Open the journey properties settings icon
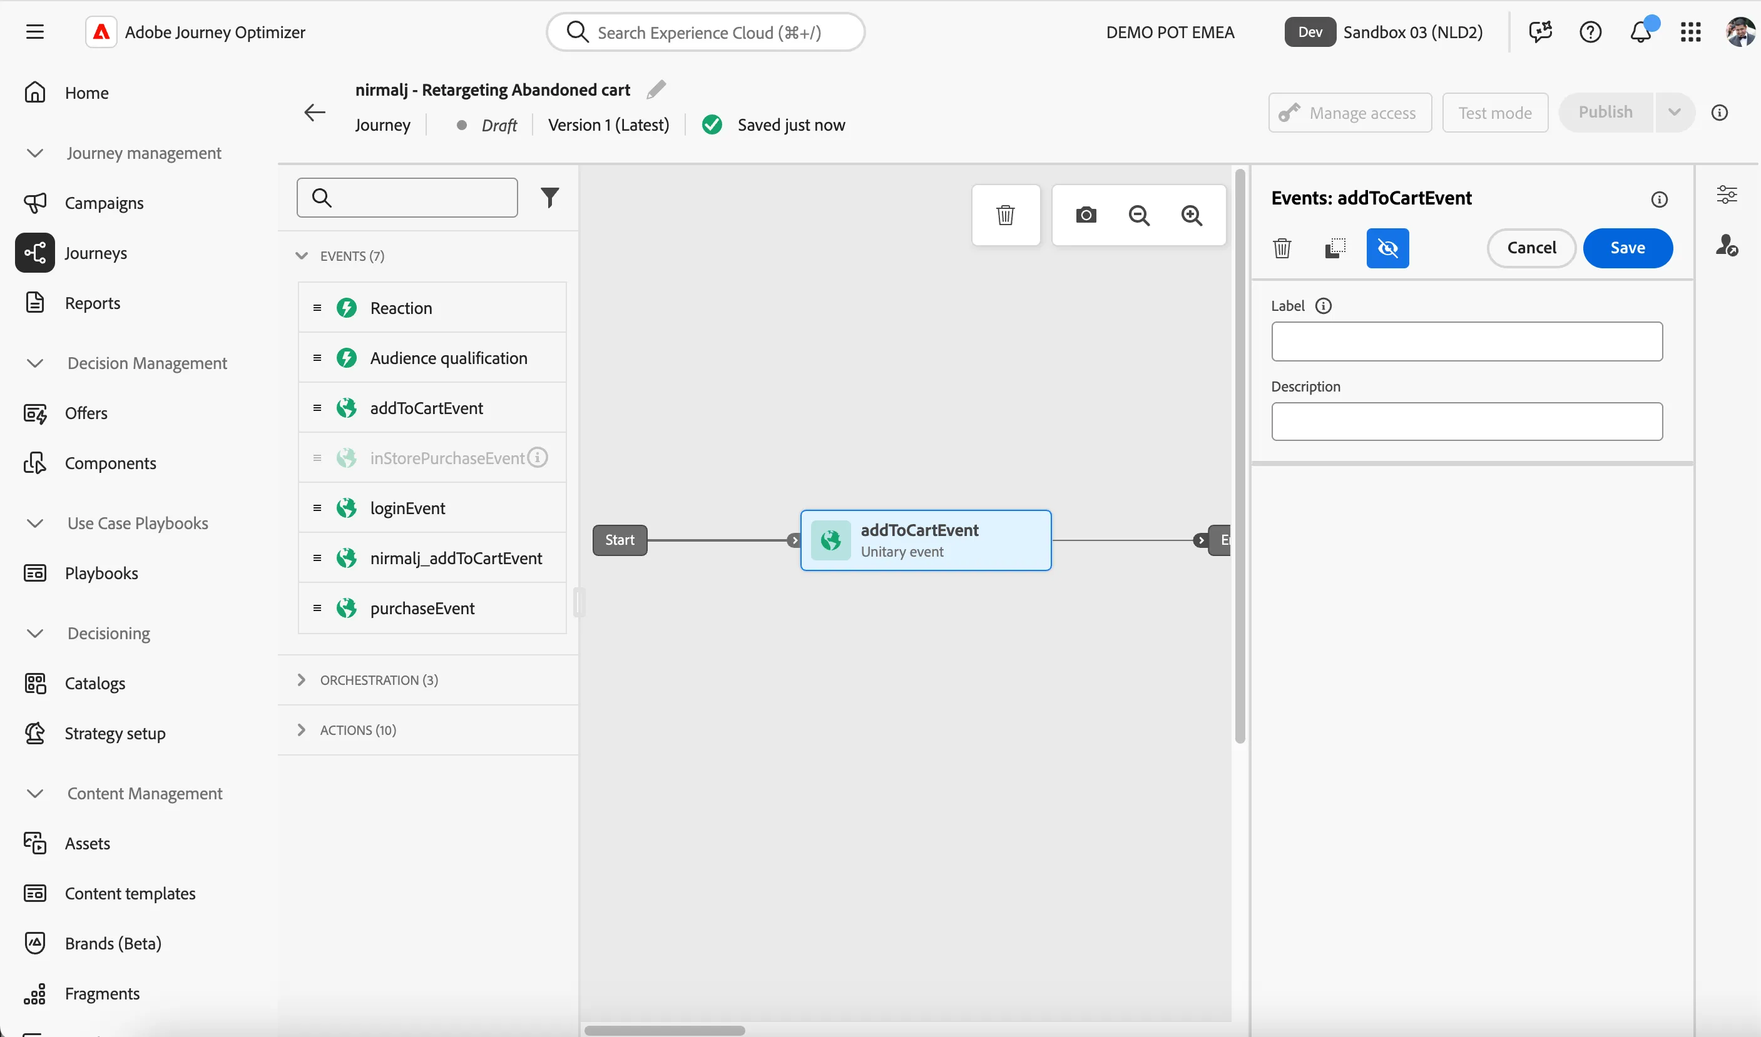Image resolution: width=1761 pixels, height=1037 pixels. 1726,195
